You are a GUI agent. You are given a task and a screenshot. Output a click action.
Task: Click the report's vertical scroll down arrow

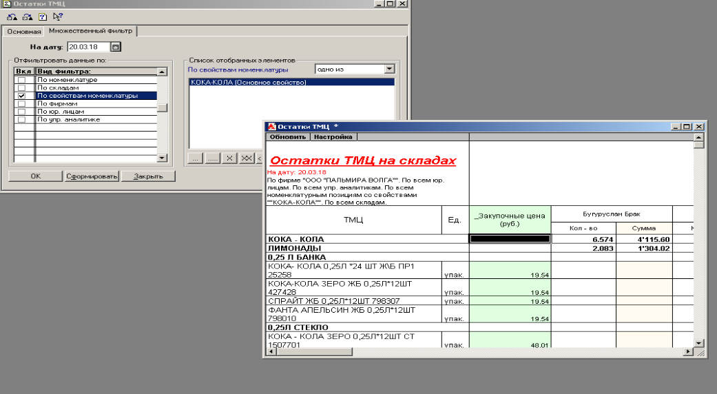click(698, 343)
